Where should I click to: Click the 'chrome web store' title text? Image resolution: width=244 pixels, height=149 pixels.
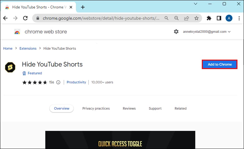tap(46, 32)
